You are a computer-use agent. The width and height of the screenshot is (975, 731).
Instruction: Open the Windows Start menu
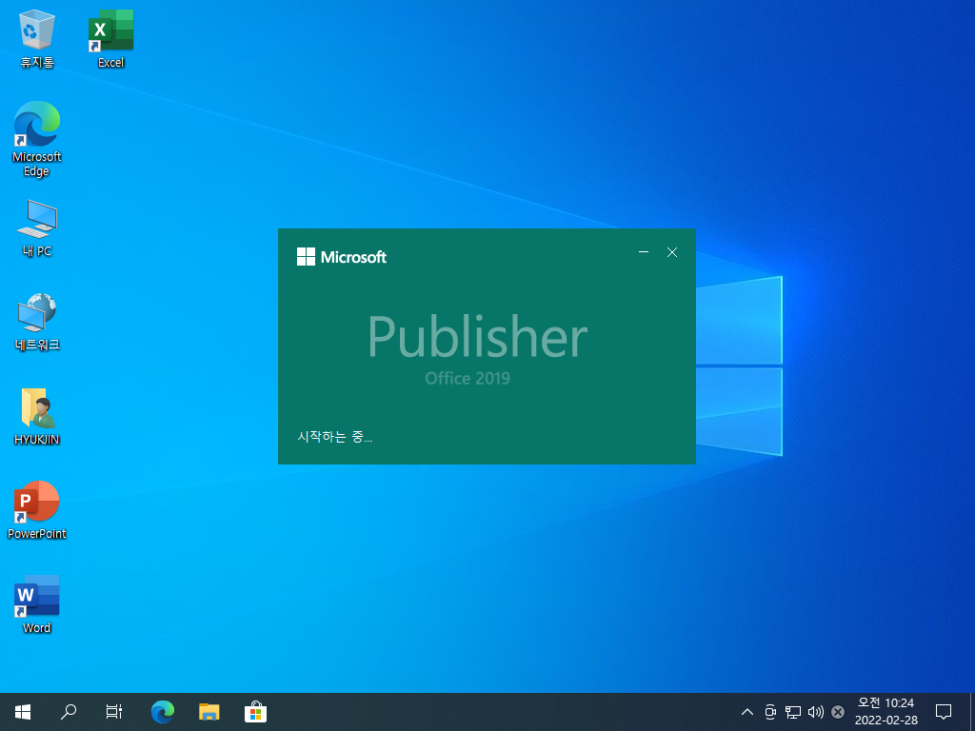pos(23,712)
